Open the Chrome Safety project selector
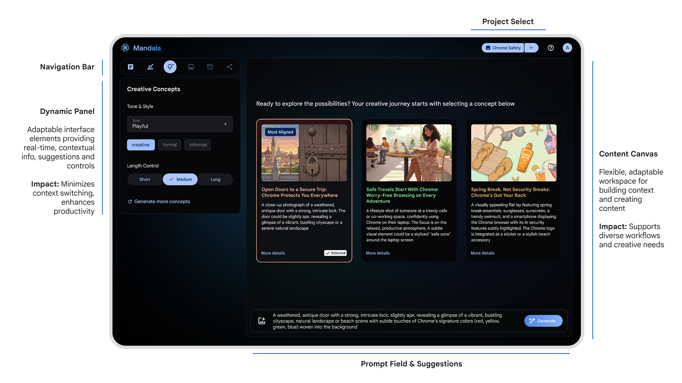This screenshot has width=682, height=383. [503, 48]
